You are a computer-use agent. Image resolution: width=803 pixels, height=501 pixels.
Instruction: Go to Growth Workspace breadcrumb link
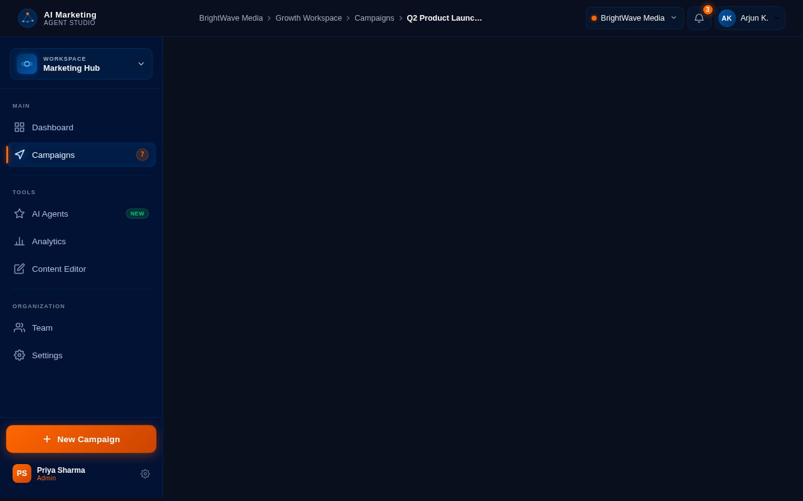(309, 18)
